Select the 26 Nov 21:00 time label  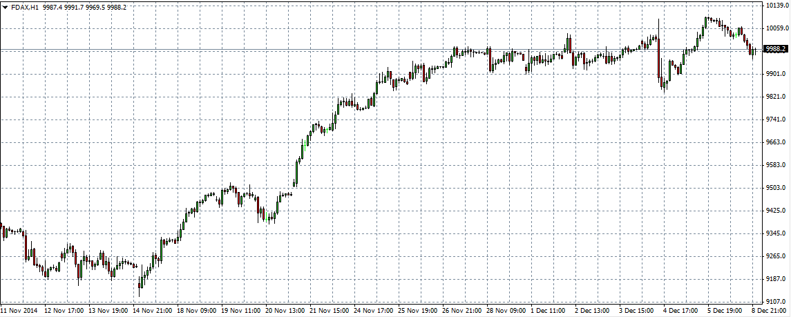pyautogui.click(x=462, y=311)
